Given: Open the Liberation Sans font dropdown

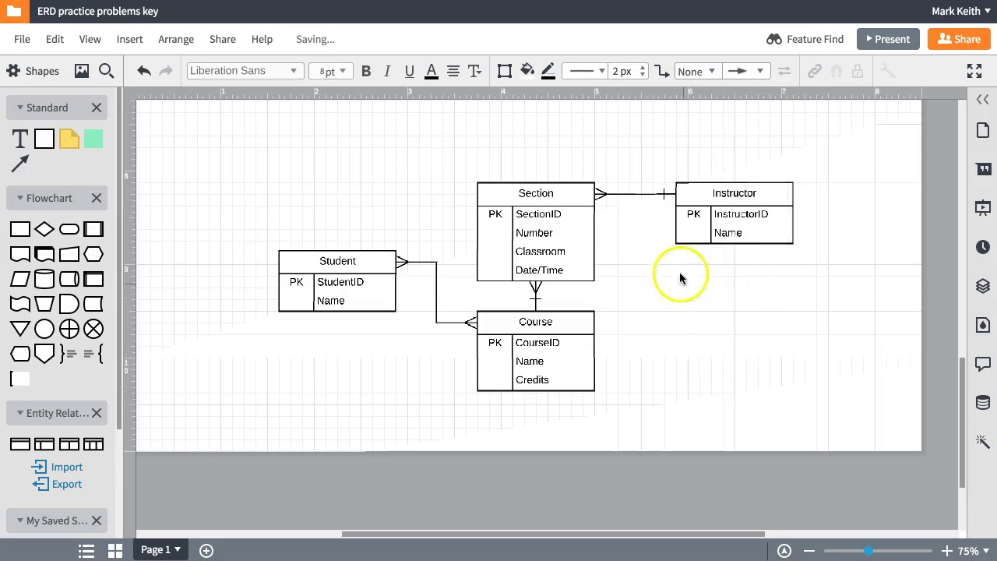Looking at the screenshot, I should pyautogui.click(x=244, y=71).
